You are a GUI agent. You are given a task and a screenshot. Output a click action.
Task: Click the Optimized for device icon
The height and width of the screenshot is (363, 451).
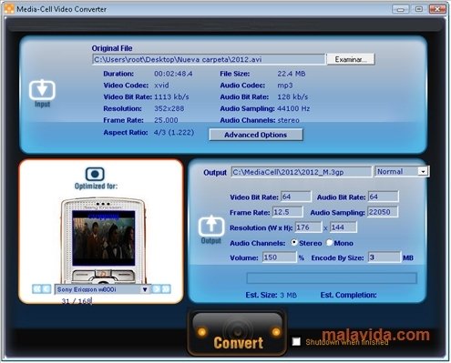point(95,174)
